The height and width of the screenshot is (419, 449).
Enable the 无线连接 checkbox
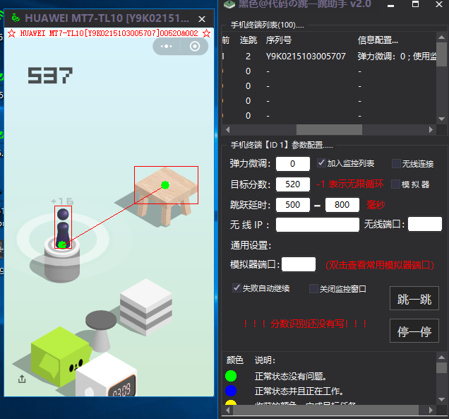[396, 163]
